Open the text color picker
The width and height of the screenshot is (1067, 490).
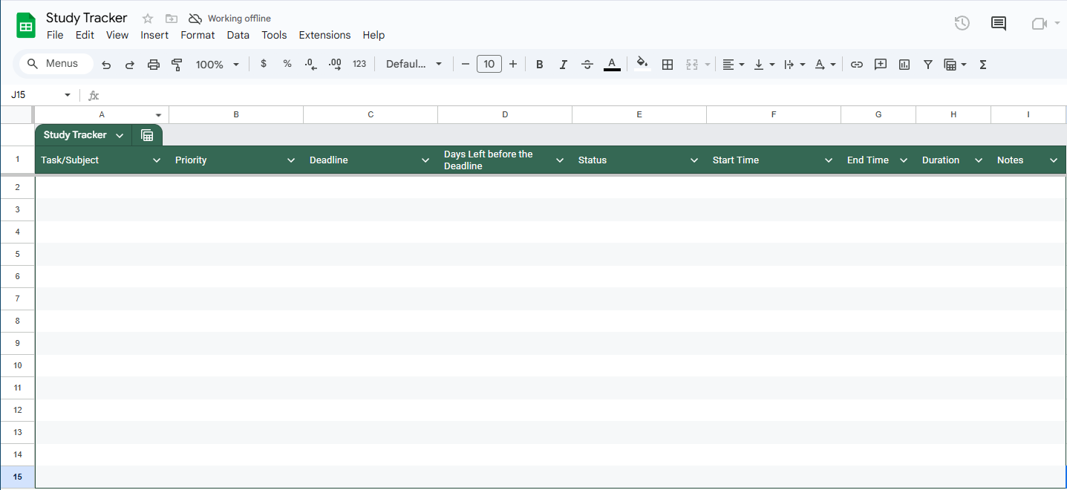[x=612, y=65]
